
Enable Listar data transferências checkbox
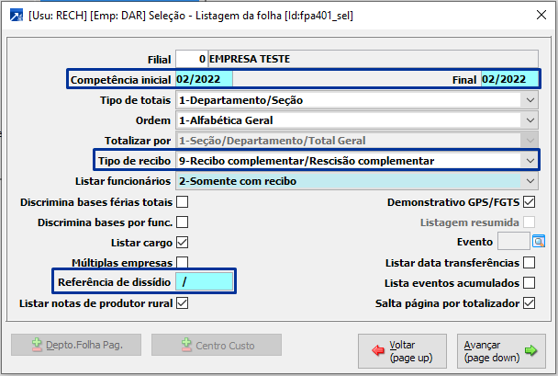[529, 263]
